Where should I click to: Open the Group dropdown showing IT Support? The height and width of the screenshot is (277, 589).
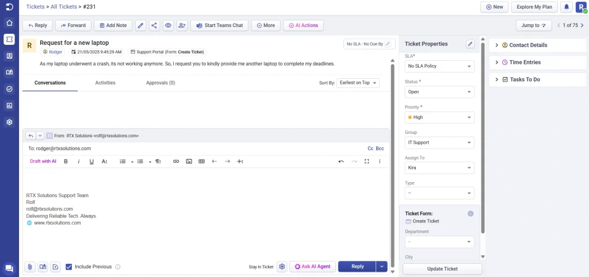point(439,143)
